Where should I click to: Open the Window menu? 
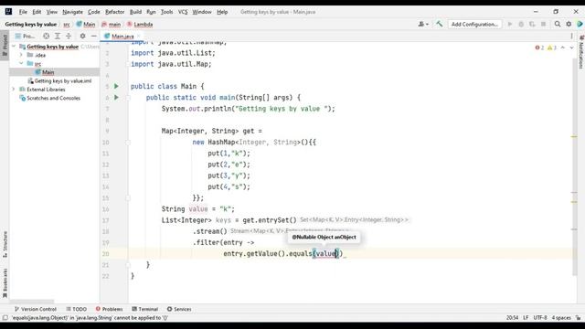click(202, 12)
